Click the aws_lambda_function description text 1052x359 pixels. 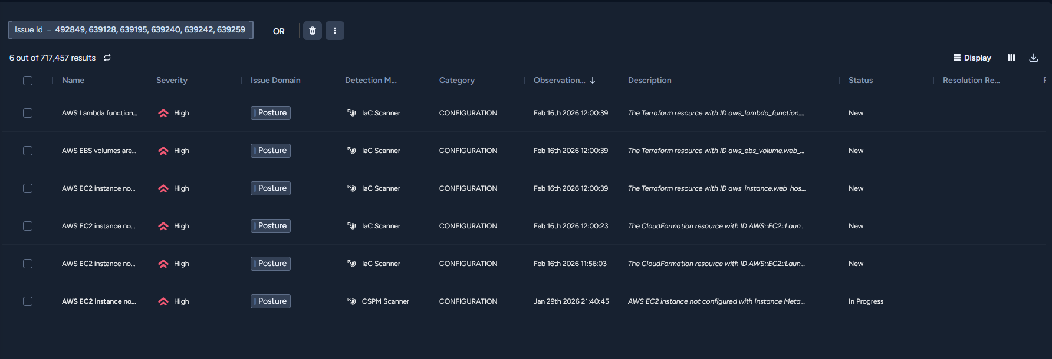(x=716, y=113)
